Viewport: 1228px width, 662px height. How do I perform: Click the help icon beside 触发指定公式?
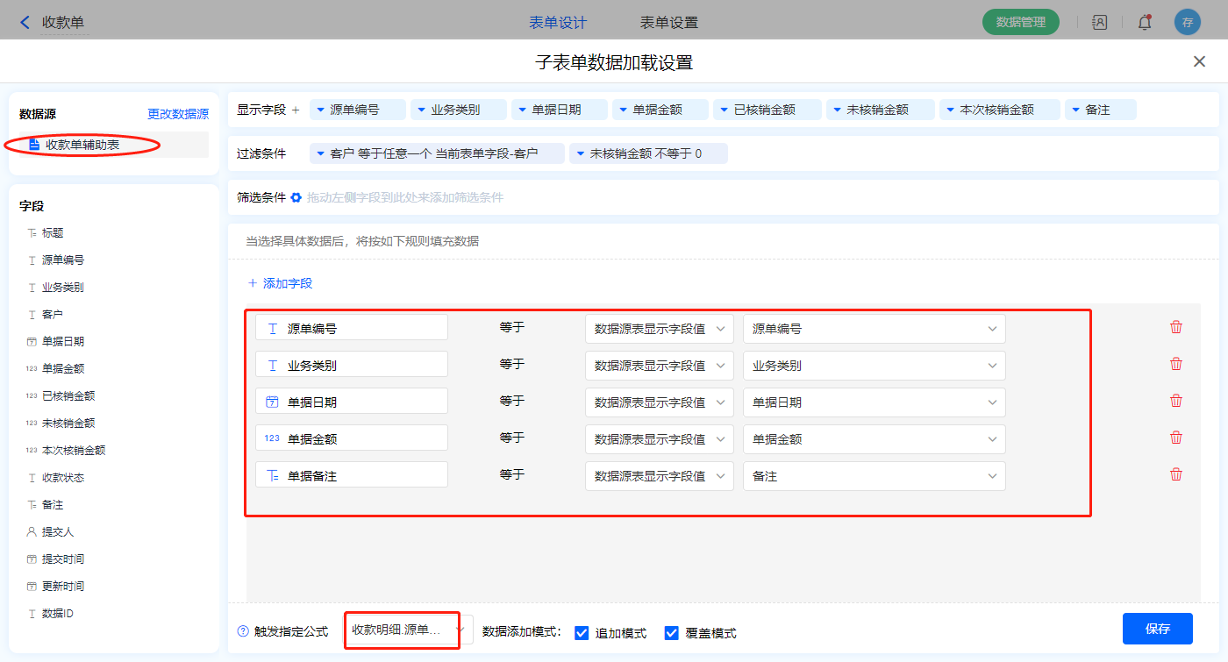tap(243, 631)
